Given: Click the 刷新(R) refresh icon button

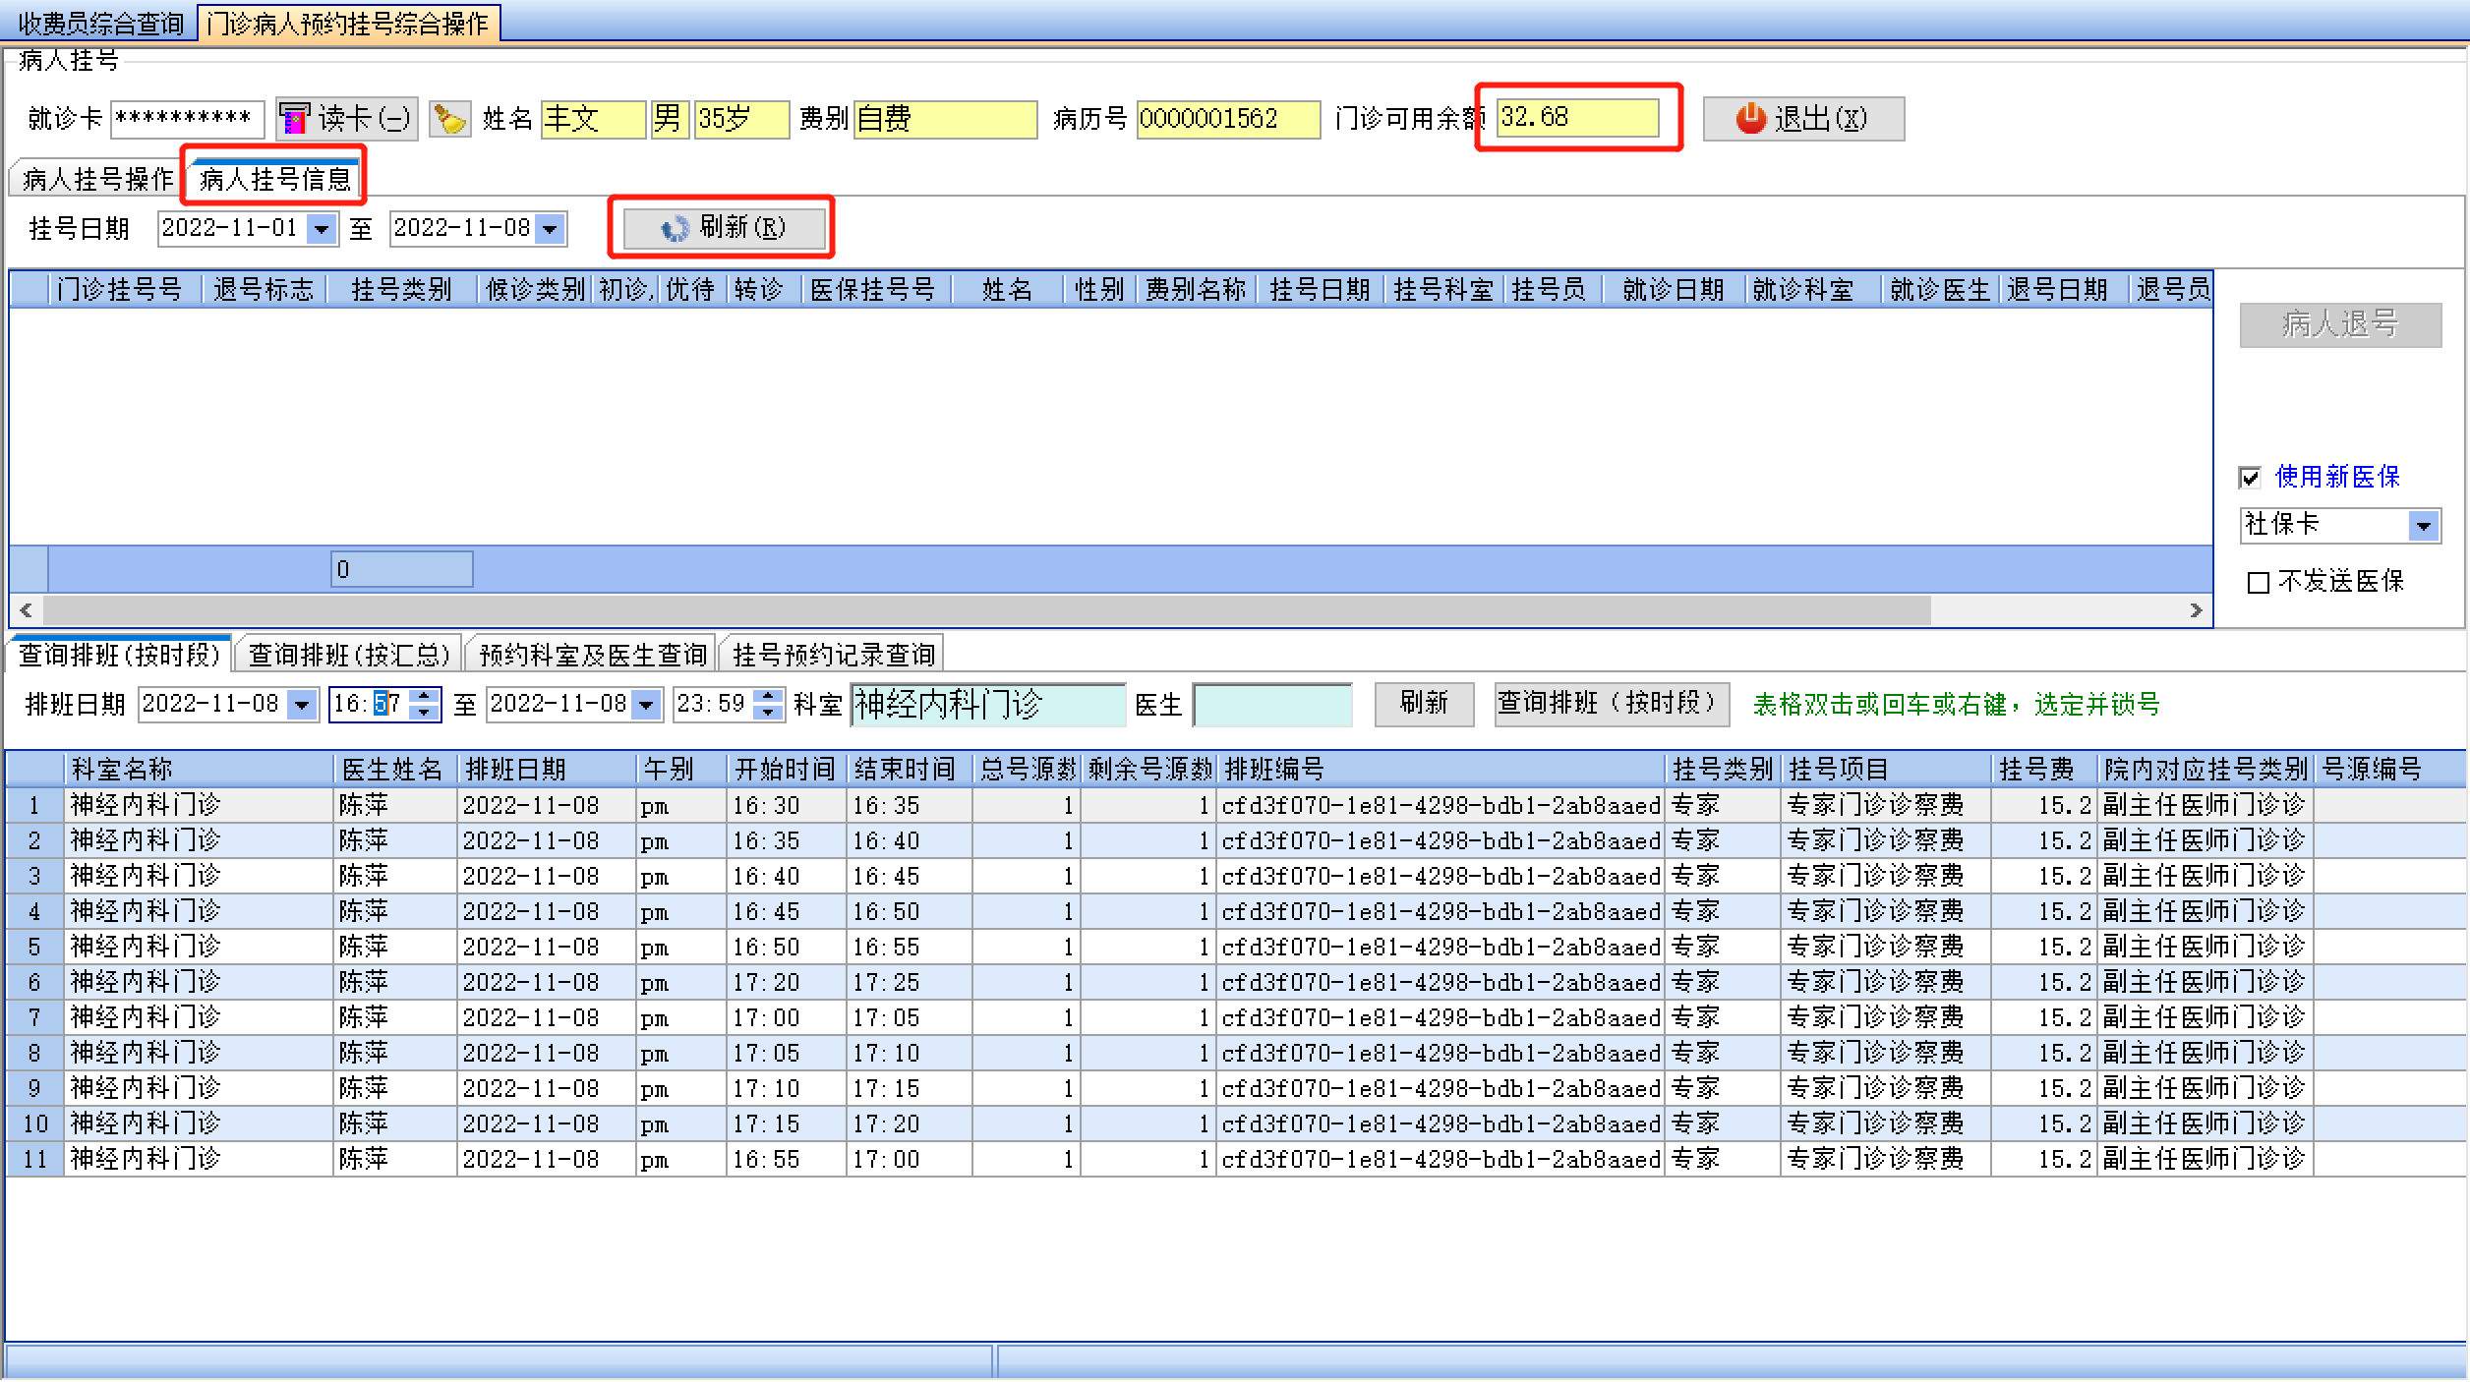Looking at the screenshot, I should [x=723, y=228].
